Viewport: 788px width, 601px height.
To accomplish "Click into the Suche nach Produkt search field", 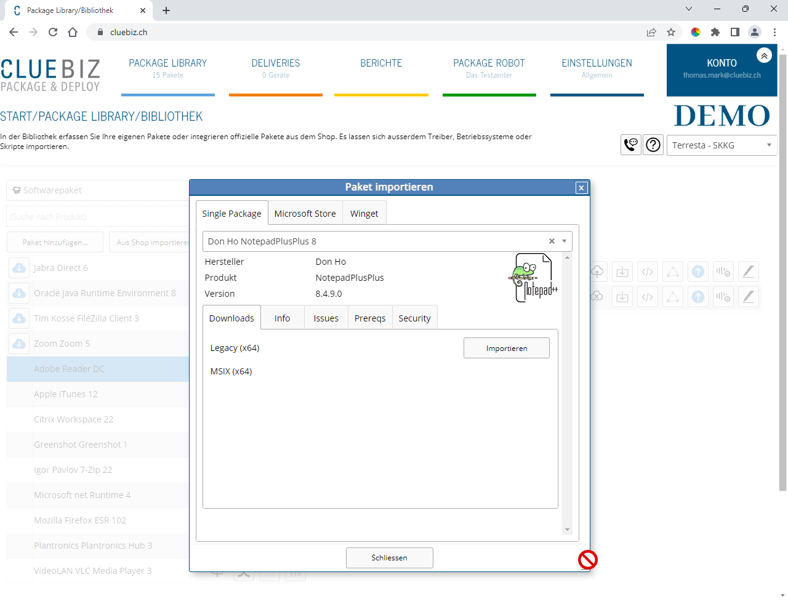I will pos(98,217).
